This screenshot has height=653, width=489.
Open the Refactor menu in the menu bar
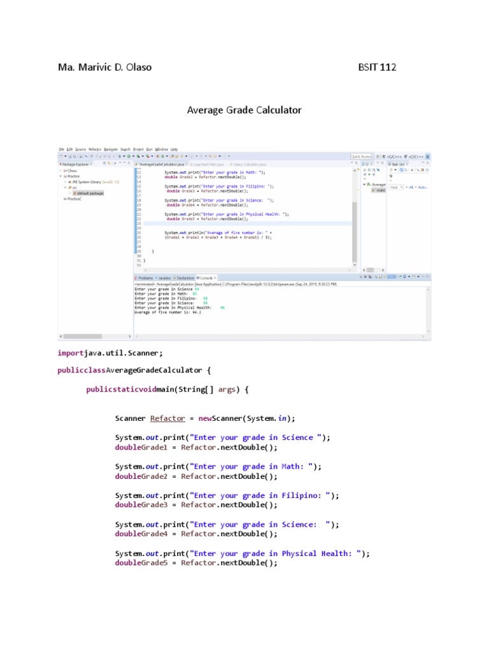(x=95, y=149)
